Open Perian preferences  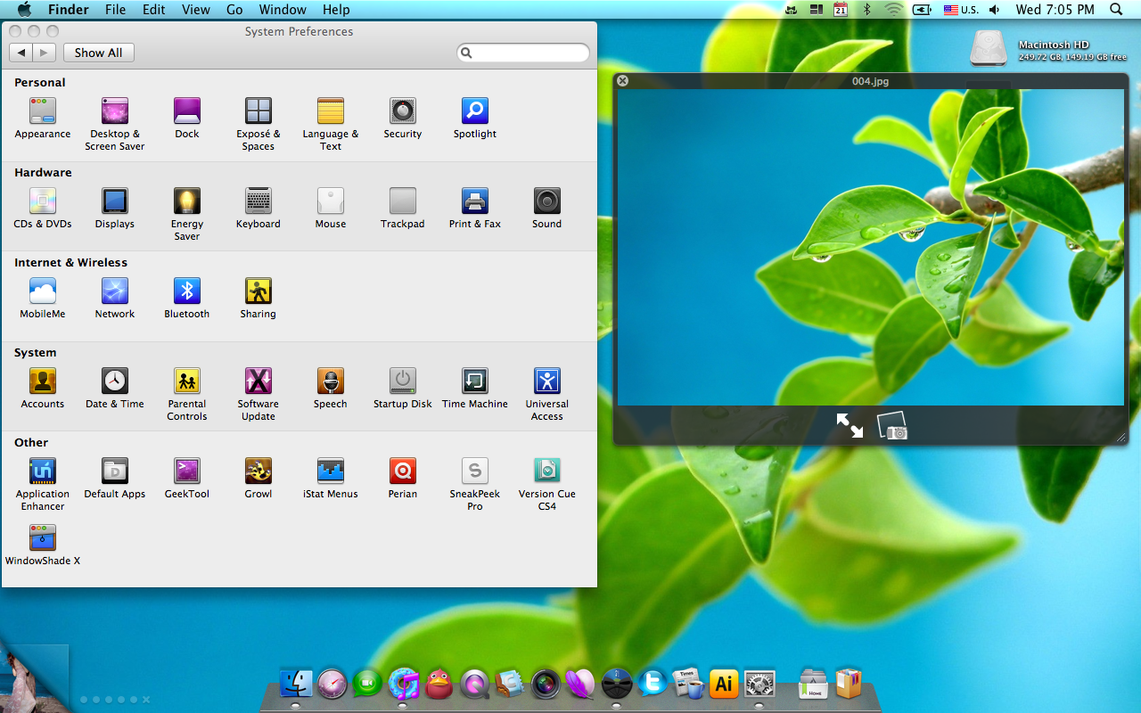[403, 478]
